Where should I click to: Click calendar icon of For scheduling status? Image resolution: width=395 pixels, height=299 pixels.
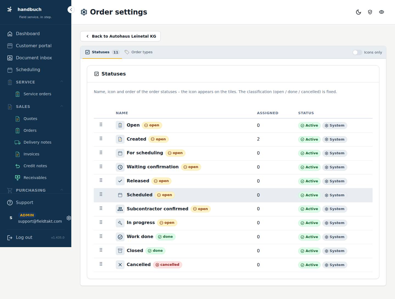[x=120, y=153]
